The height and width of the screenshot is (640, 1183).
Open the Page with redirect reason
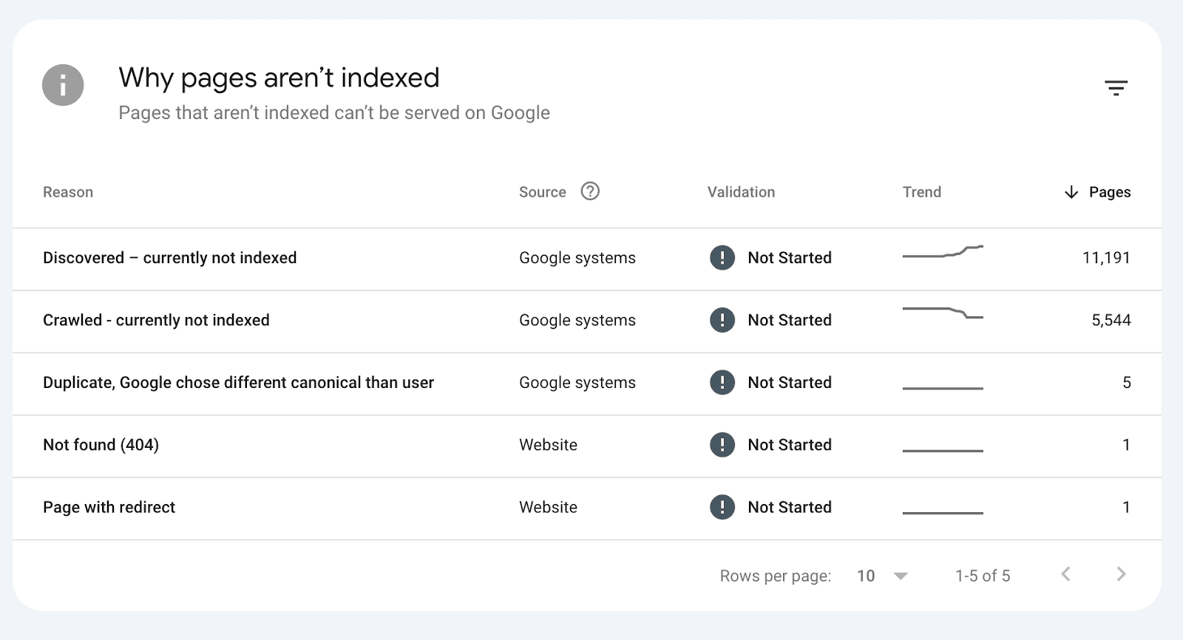[x=109, y=507]
